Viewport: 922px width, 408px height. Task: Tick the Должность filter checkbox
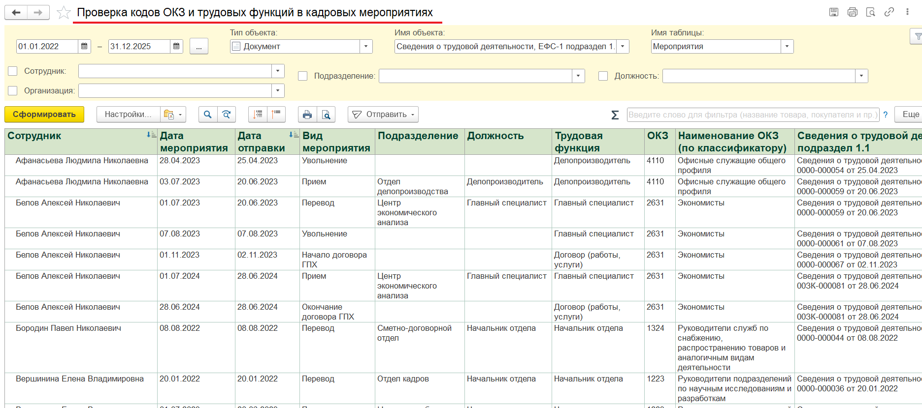603,76
